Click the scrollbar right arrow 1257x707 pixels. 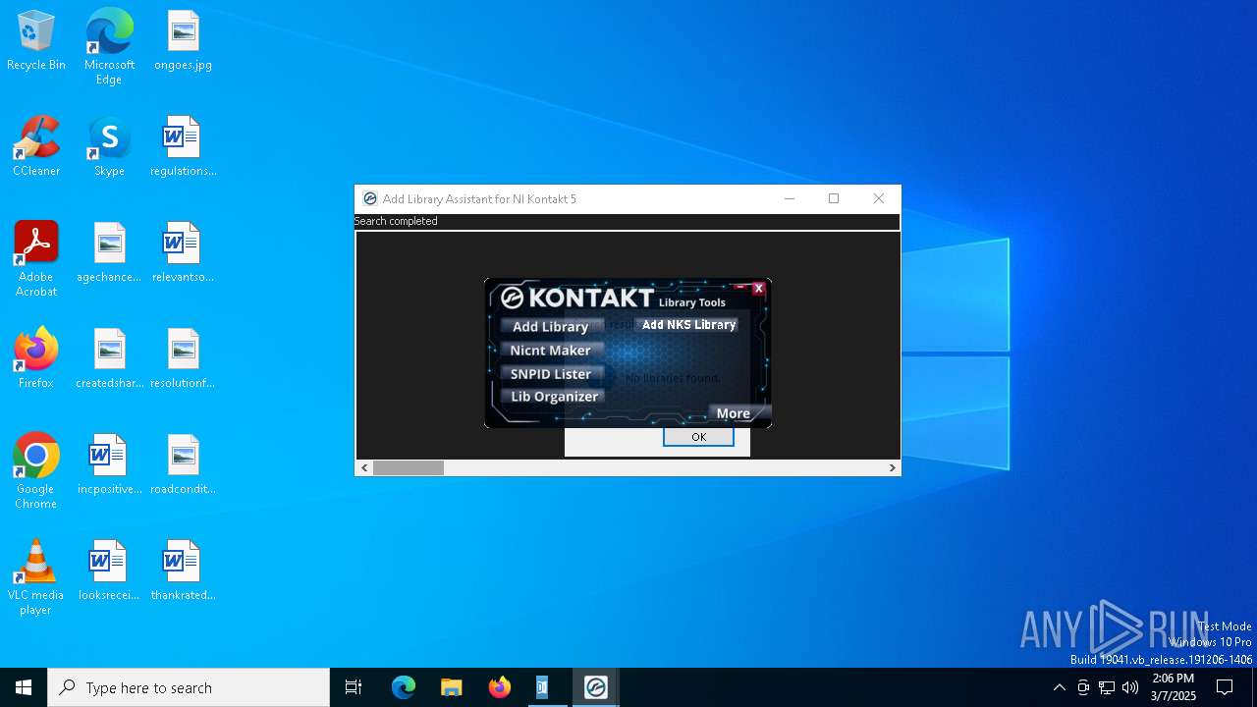tap(892, 468)
